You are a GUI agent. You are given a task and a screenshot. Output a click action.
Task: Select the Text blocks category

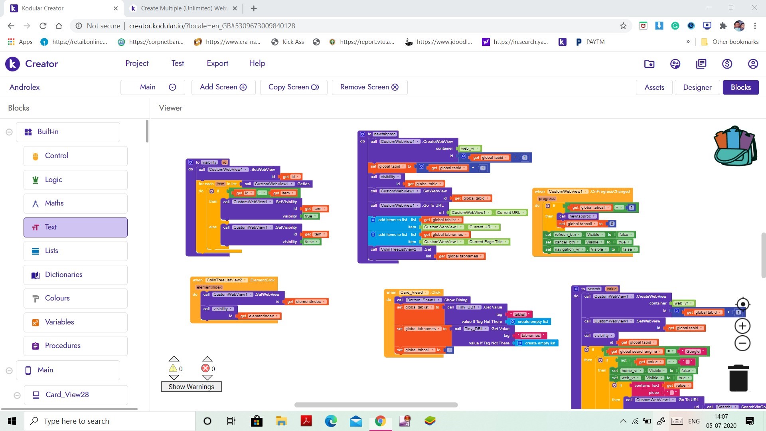[x=75, y=227]
